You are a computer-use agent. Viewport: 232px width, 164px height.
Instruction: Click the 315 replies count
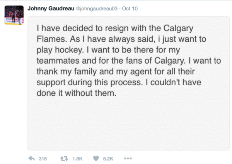pos(43,159)
